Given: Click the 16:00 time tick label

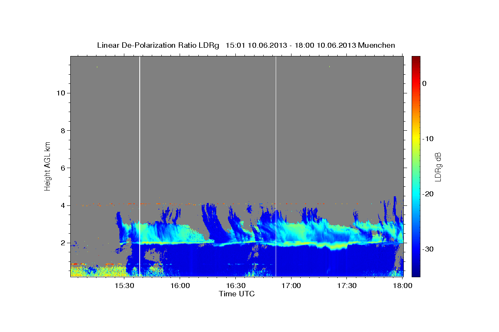Looking at the screenshot, I should pyautogui.click(x=180, y=286).
